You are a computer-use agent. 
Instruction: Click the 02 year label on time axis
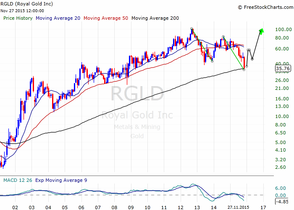click(x=15, y=207)
